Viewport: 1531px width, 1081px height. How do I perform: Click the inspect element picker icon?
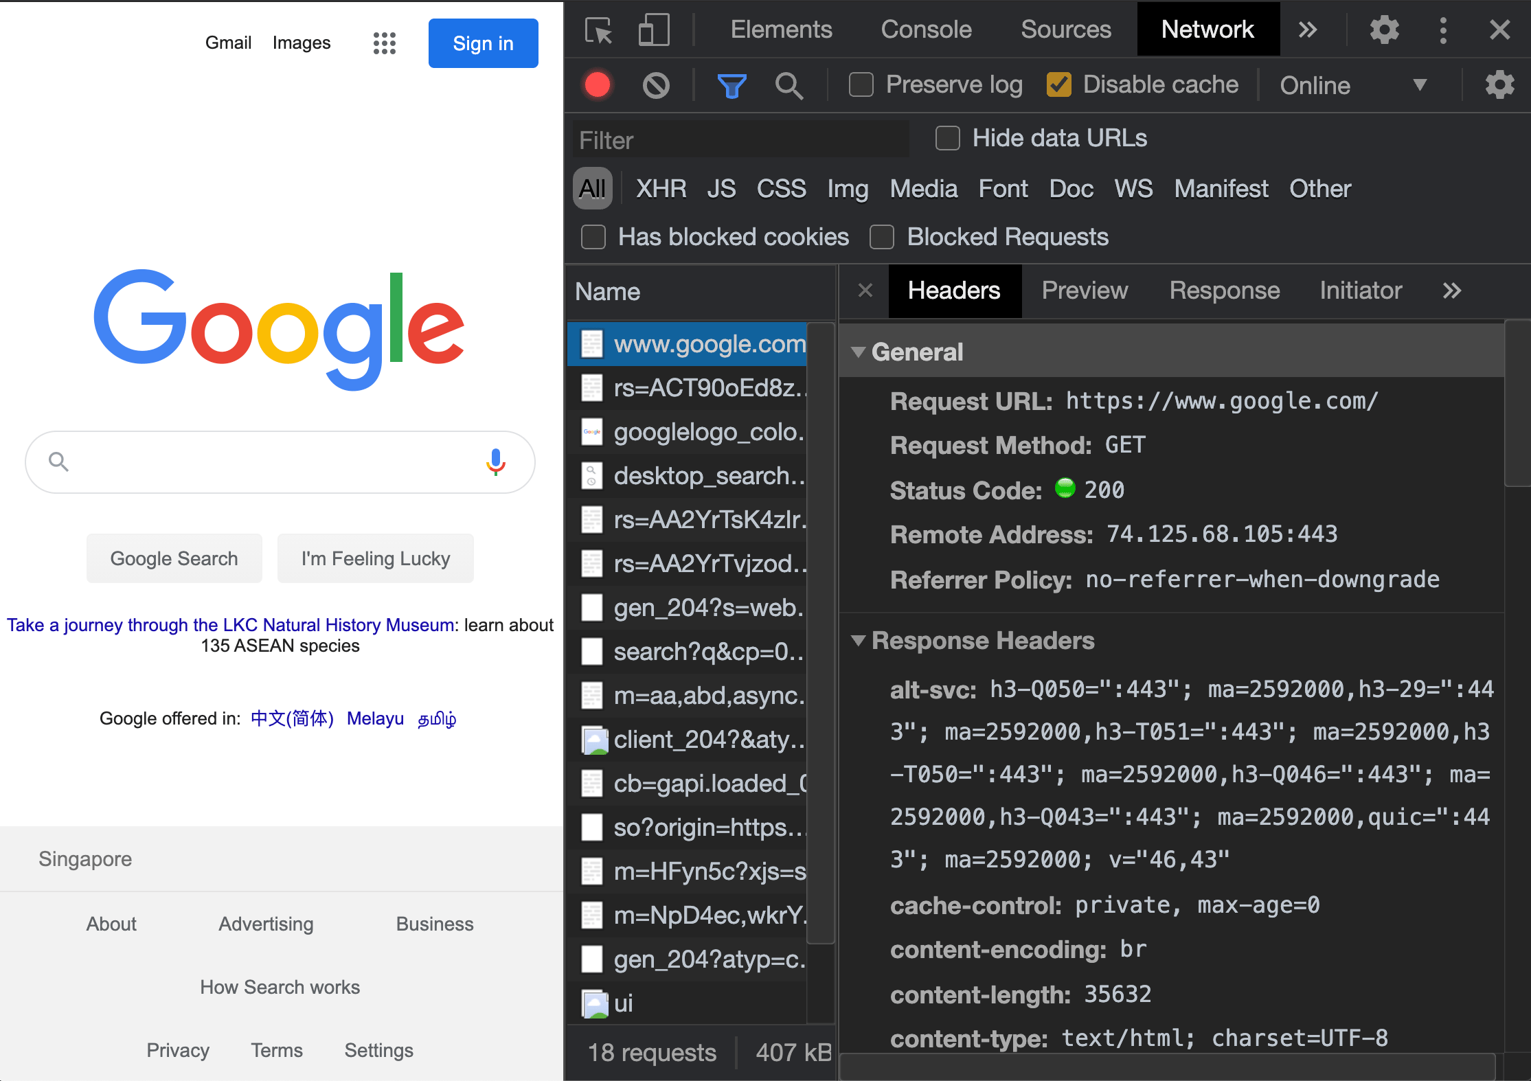[598, 30]
